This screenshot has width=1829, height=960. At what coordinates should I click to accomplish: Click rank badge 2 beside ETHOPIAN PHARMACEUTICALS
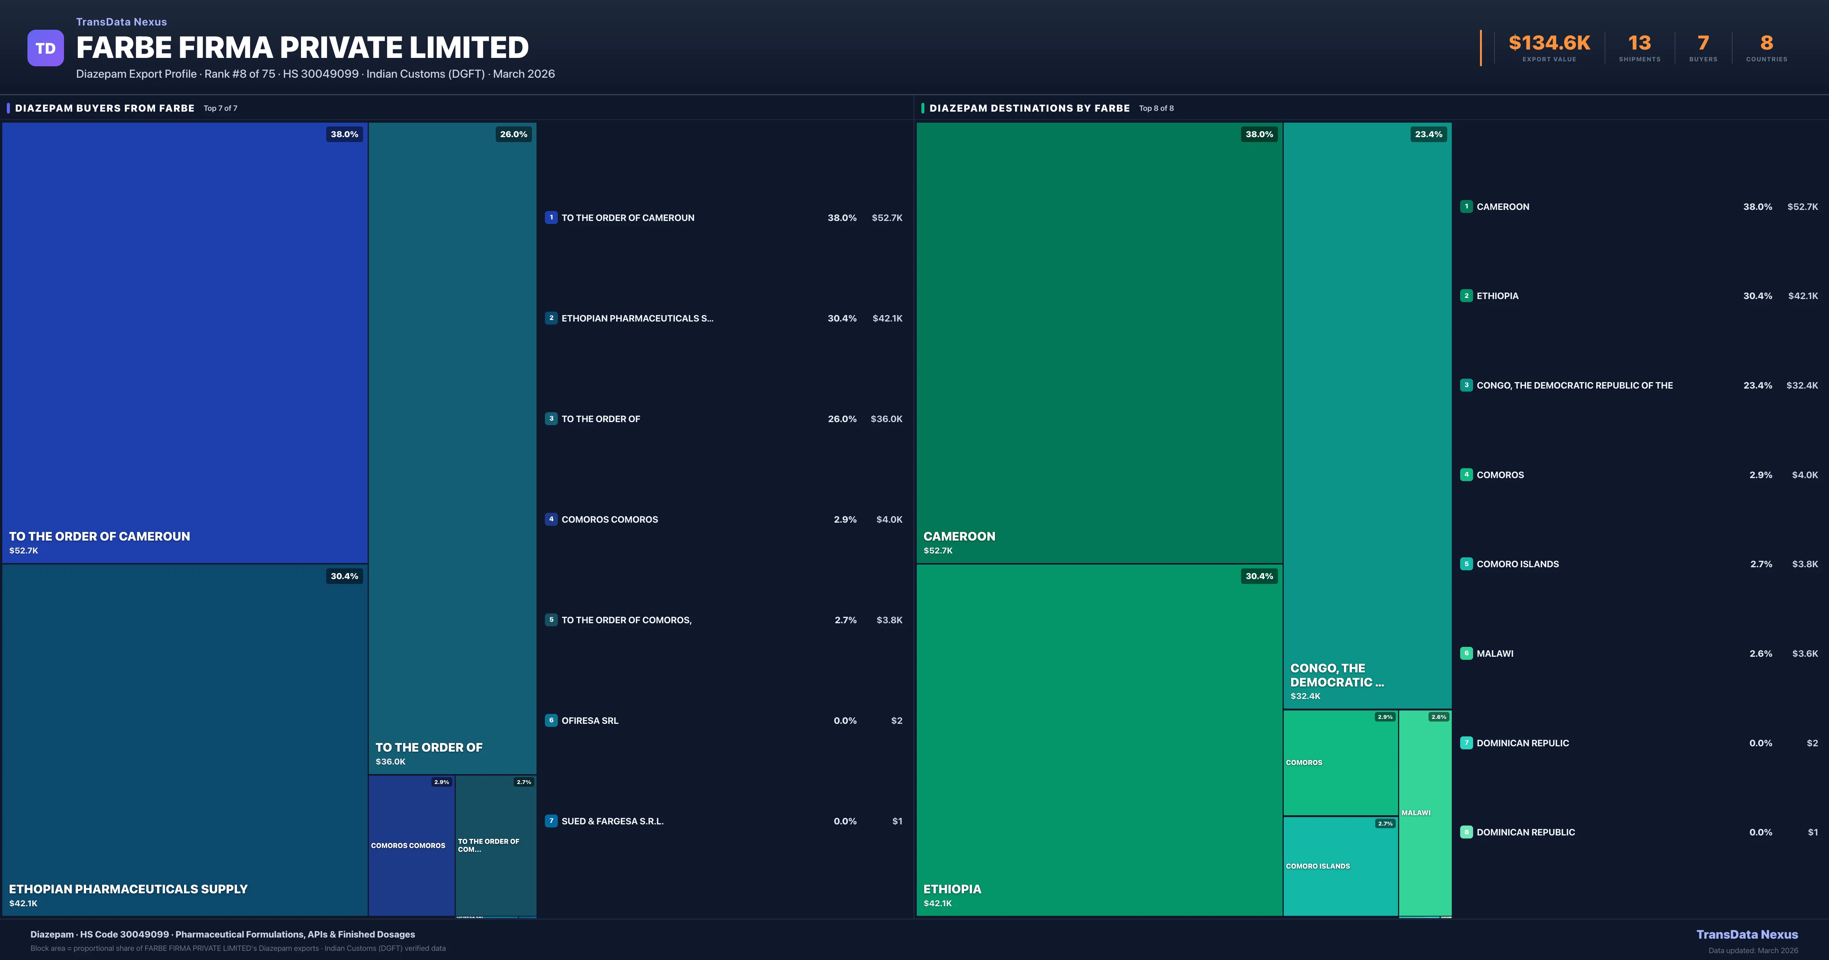[x=551, y=318]
